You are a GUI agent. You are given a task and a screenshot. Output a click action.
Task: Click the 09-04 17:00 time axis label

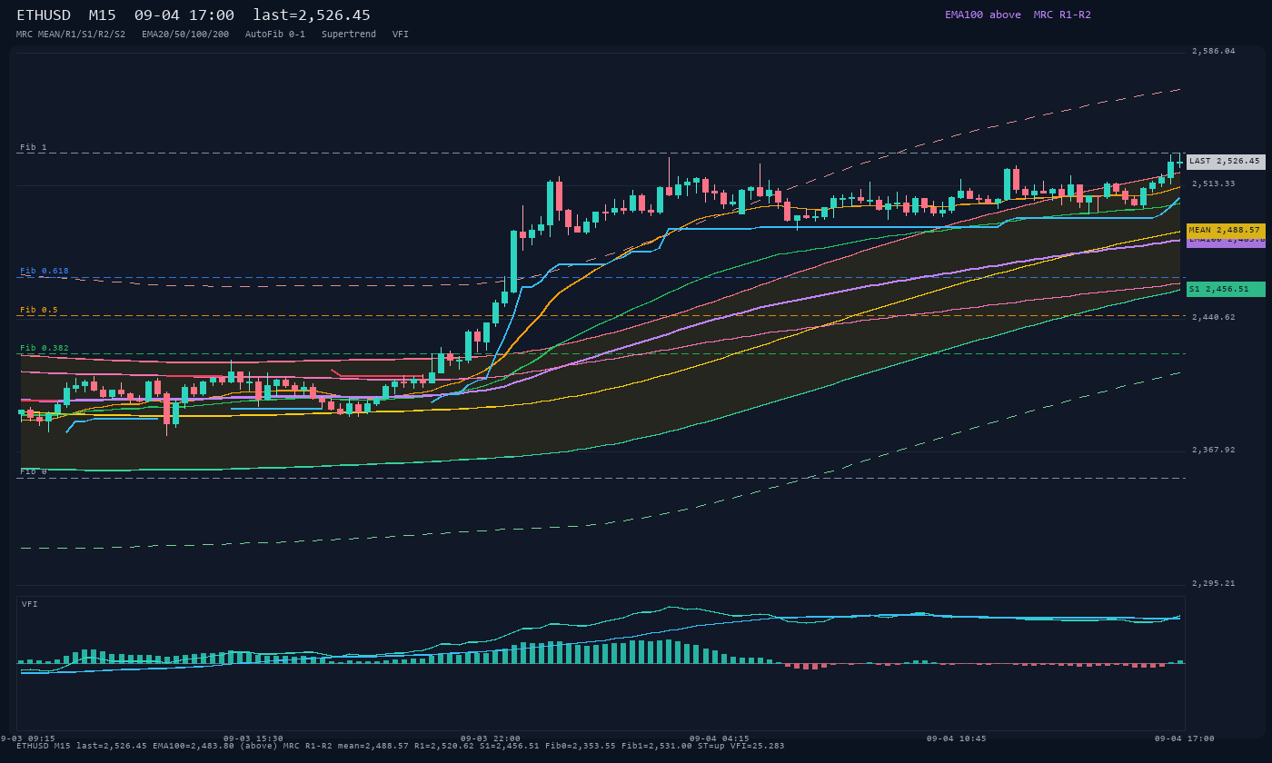(x=1185, y=738)
